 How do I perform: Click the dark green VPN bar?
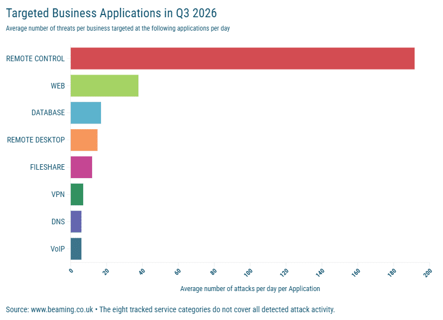(77, 194)
